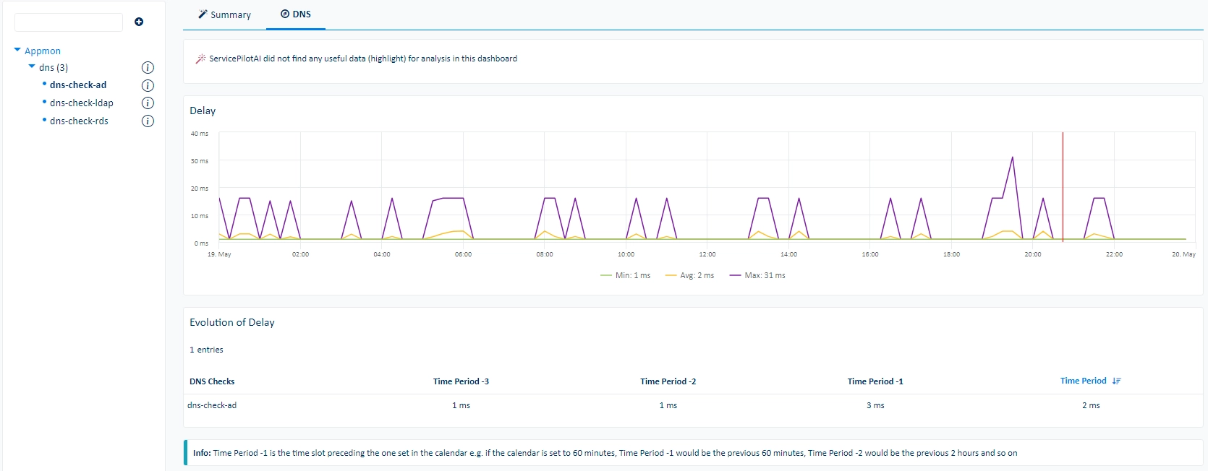Viewport: 1208px width, 471px height.
Task: Open info icon for dns (3) group
Action: [x=148, y=68]
